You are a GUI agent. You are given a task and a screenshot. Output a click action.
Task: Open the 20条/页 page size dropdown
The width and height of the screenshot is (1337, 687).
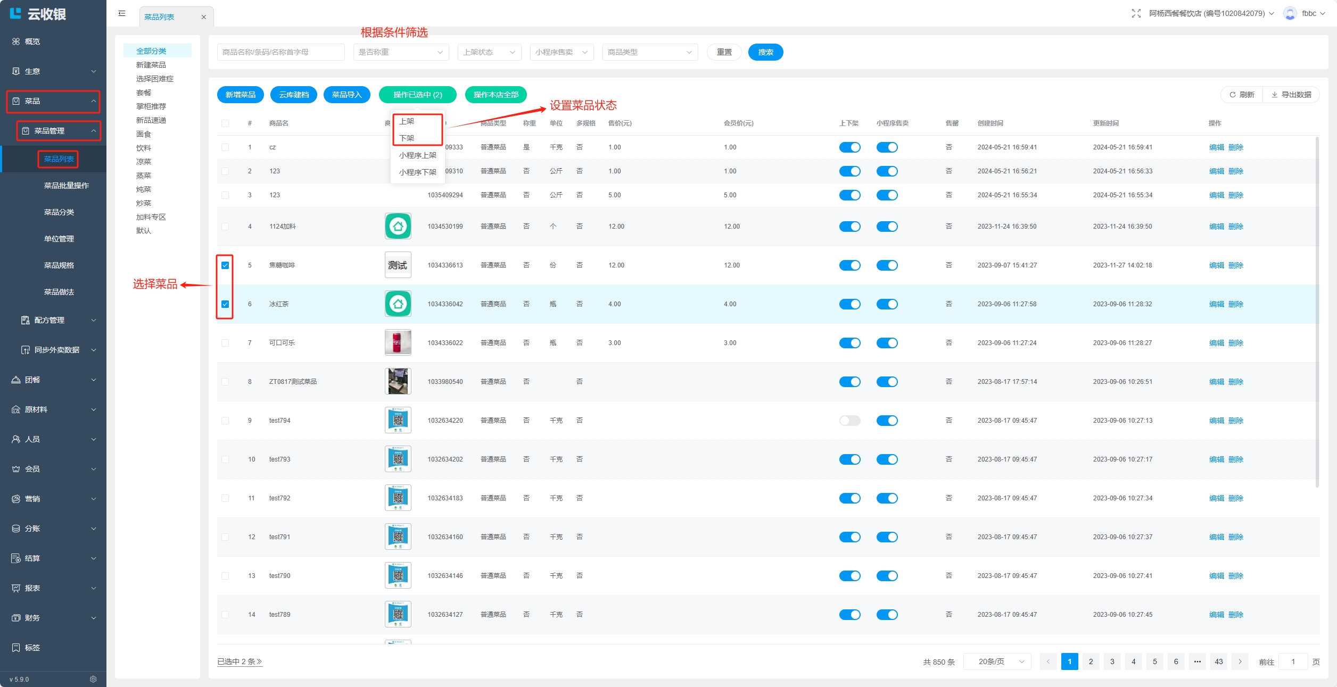point(997,661)
